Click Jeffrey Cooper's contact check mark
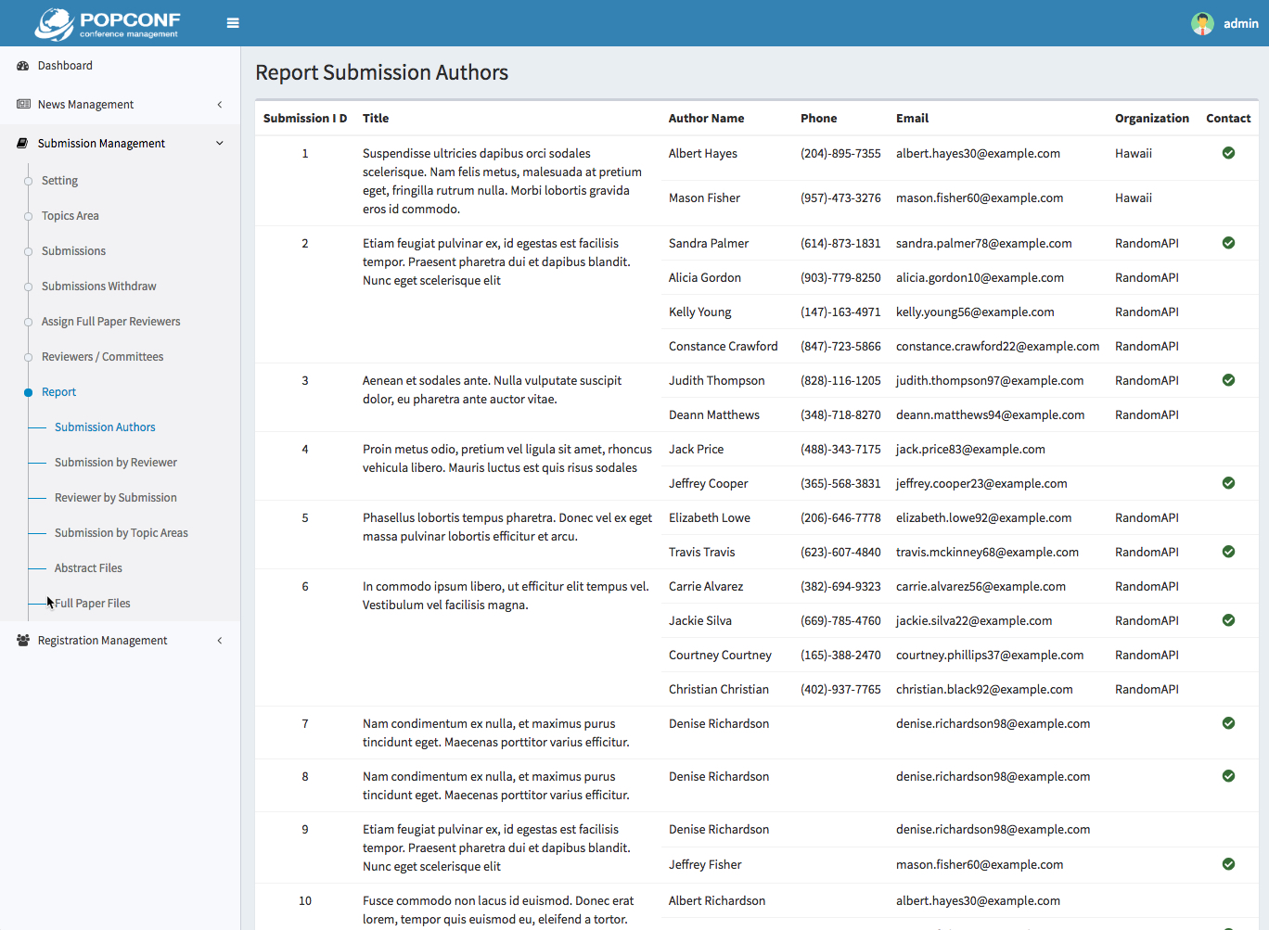The height and width of the screenshot is (930, 1269). [1228, 483]
